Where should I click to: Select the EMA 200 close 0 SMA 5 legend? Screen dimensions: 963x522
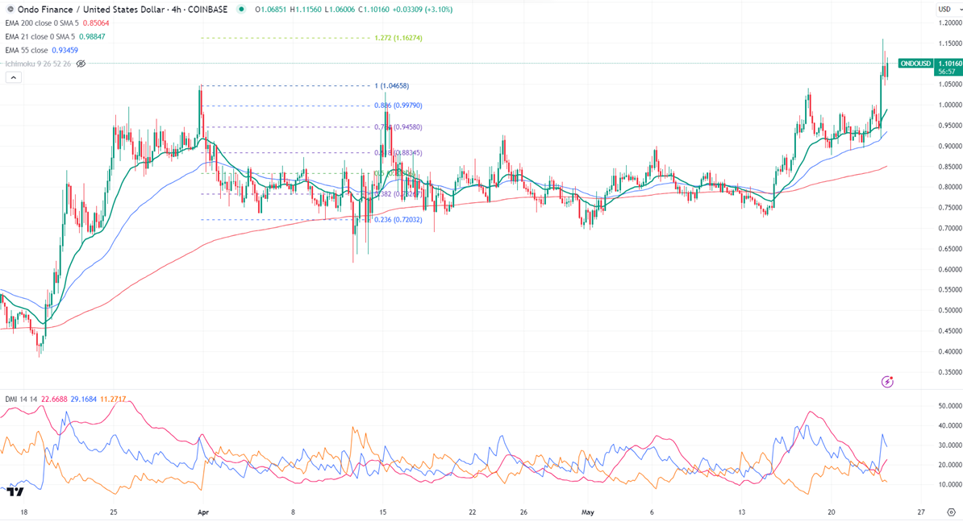42,23
